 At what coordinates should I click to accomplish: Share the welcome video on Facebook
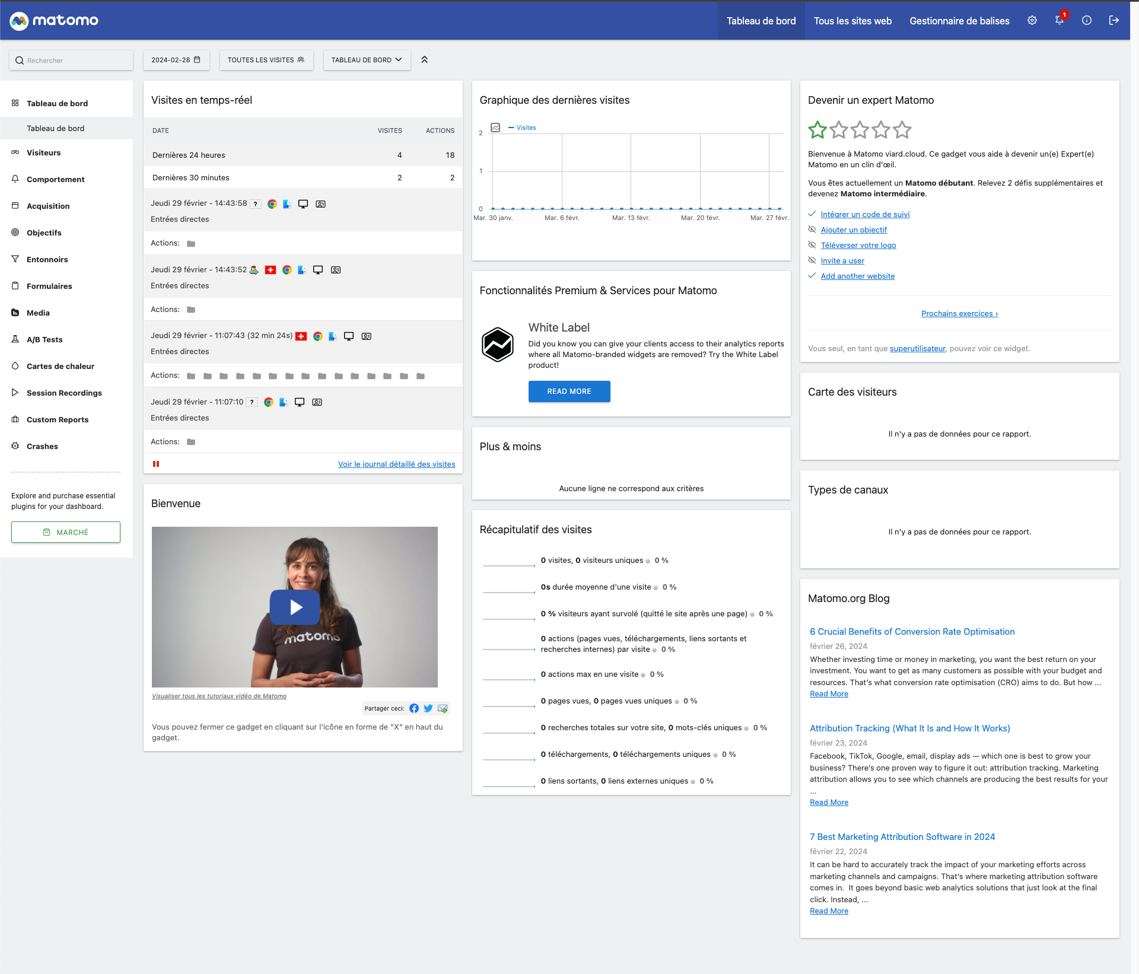point(414,708)
